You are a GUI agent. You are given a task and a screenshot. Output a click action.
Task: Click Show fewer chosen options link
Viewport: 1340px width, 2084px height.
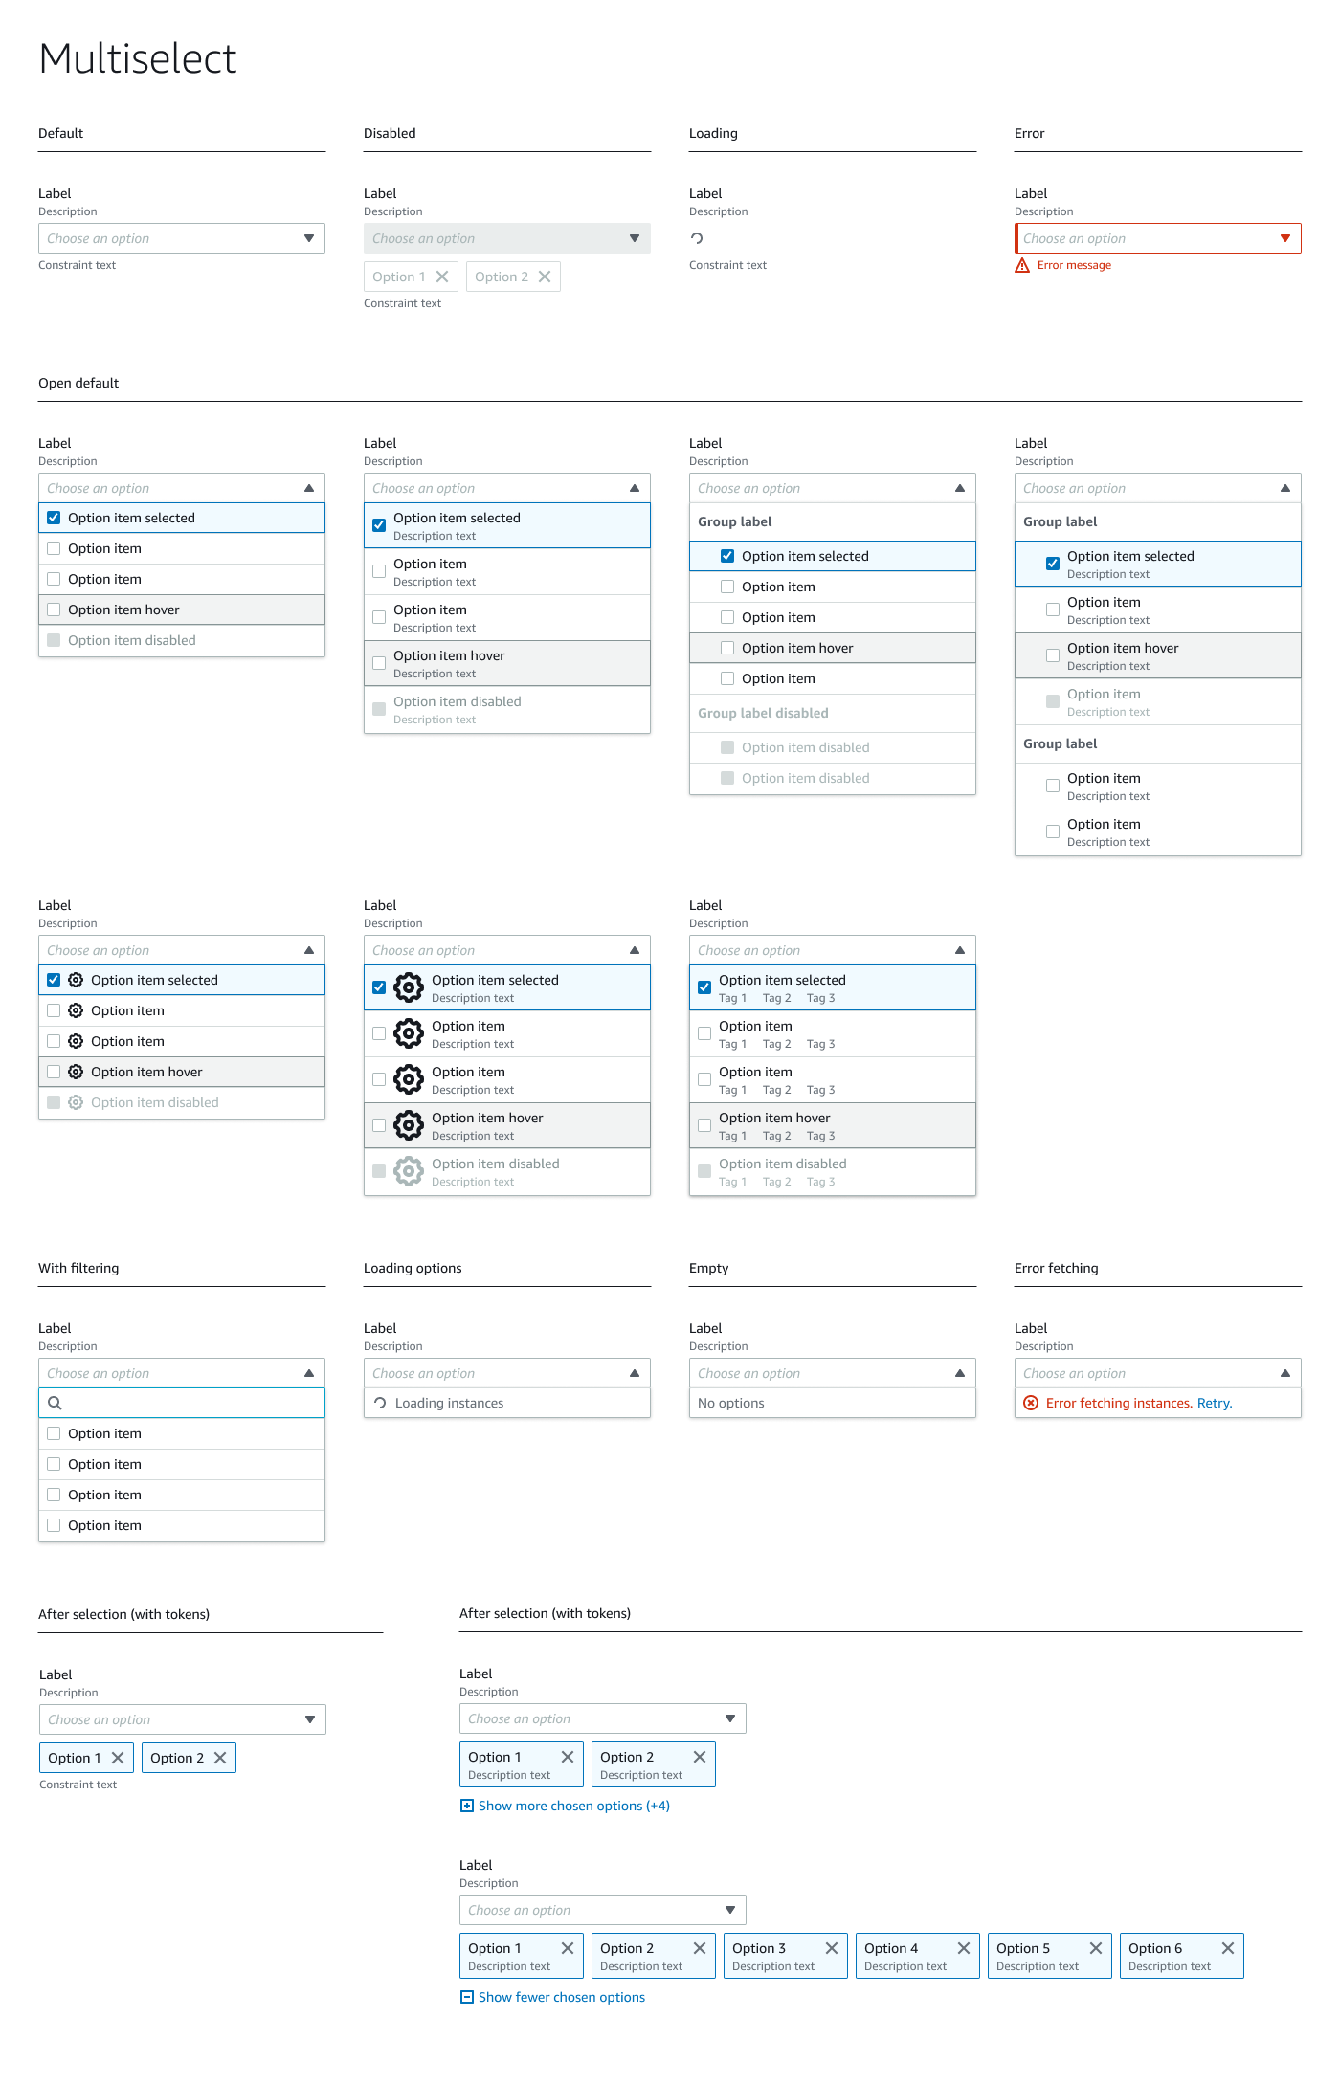[562, 1997]
